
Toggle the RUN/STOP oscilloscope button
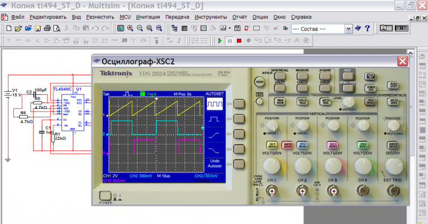click(x=393, y=85)
